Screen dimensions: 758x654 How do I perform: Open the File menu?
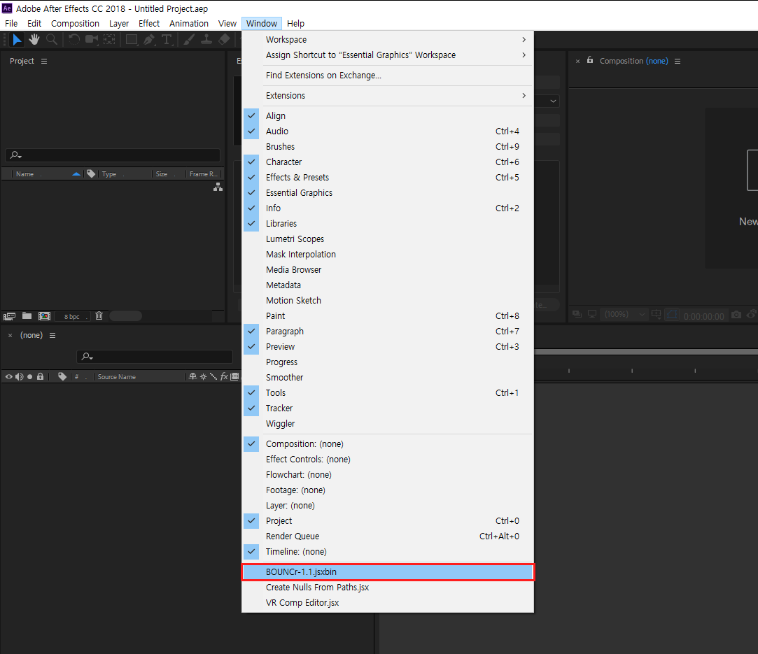point(11,24)
